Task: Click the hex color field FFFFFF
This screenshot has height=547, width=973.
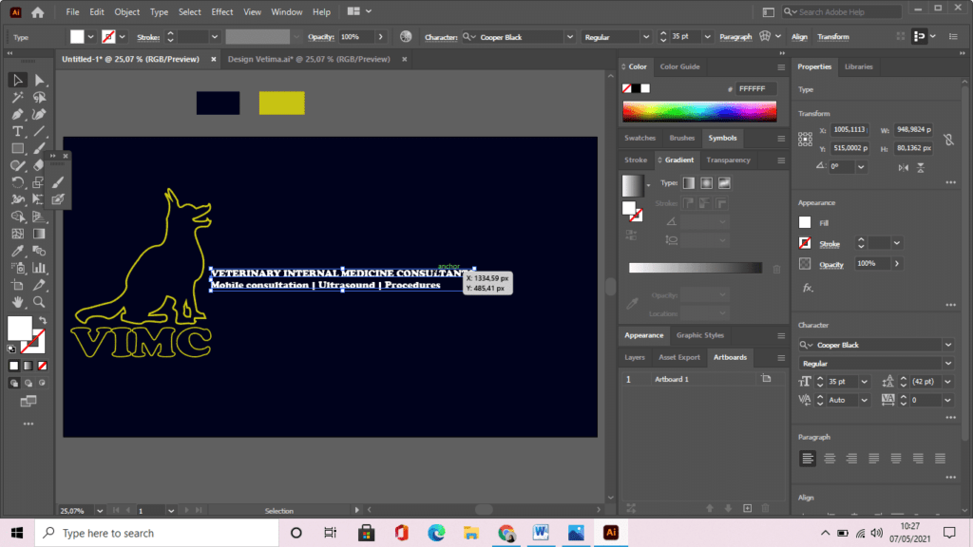Action: pos(755,88)
